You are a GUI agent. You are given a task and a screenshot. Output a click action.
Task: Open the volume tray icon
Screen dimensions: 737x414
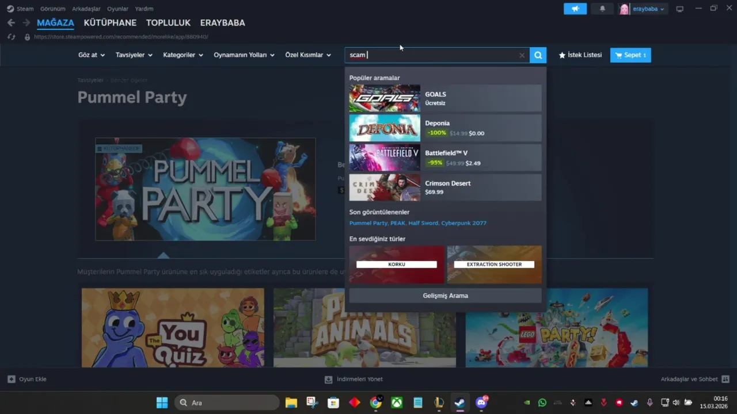(676, 402)
